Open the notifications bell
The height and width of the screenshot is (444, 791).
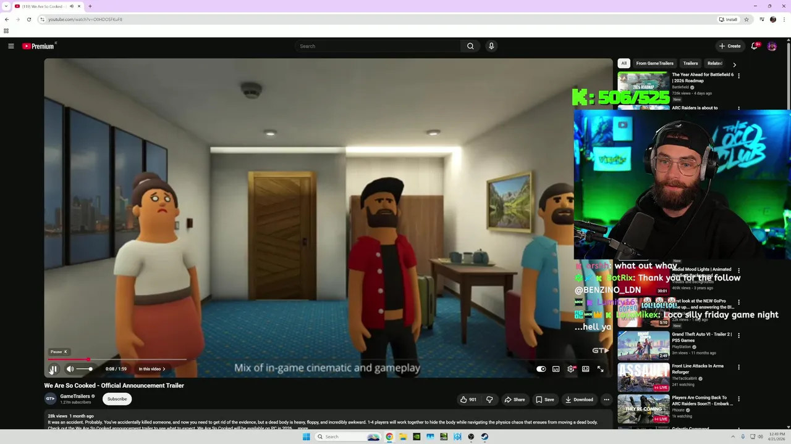[755, 46]
